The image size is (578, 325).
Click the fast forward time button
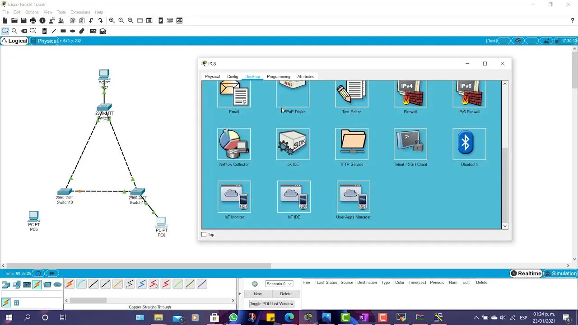[x=52, y=273]
